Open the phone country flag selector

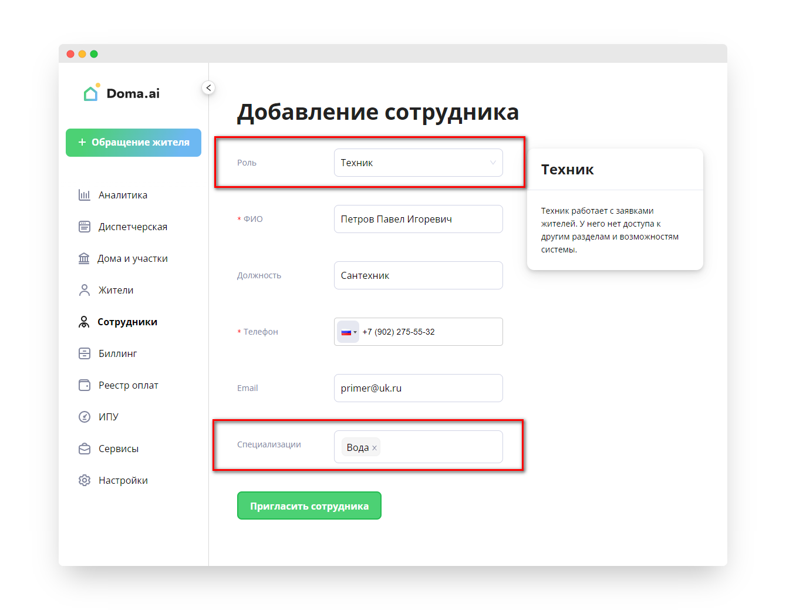pos(348,332)
